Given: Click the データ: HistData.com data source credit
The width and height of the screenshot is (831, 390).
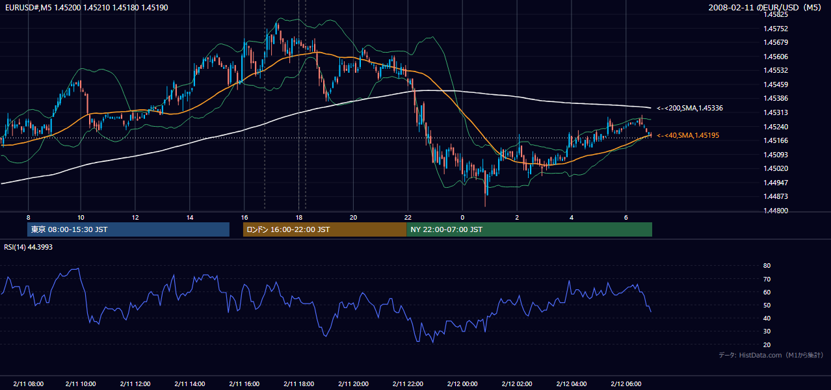Looking at the screenshot, I should point(771,355).
